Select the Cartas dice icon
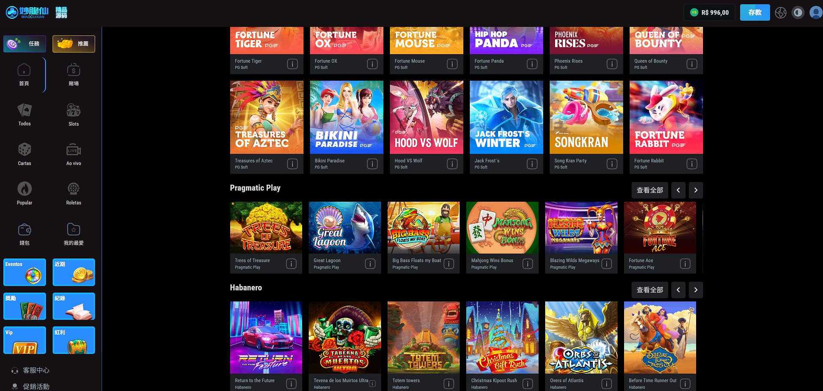This screenshot has height=391, width=823. [x=24, y=149]
